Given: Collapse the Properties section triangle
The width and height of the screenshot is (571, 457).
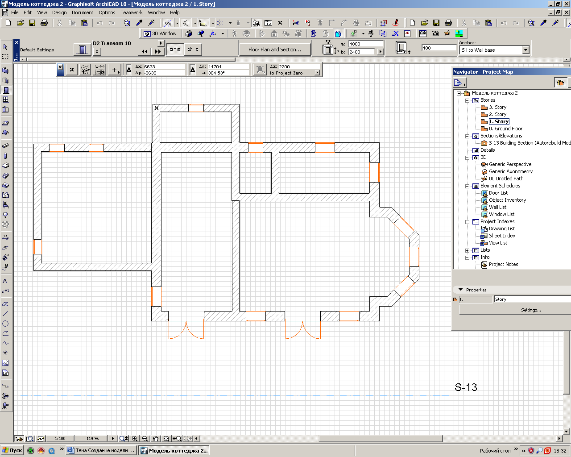Looking at the screenshot, I should tap(461, 290).
